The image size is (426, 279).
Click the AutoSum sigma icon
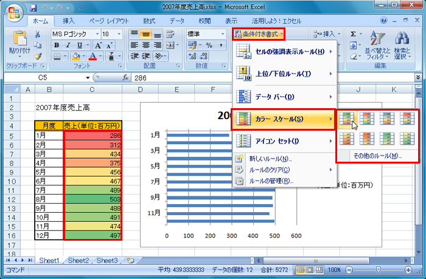tap(353, 34)
